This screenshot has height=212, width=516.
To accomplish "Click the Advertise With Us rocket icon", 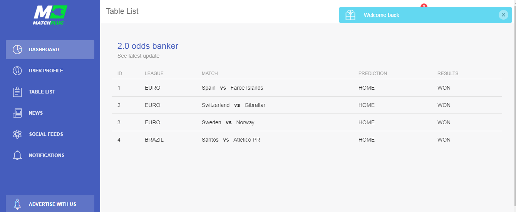I will 17,204.
